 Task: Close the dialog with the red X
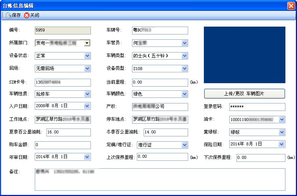click(291, 6)
